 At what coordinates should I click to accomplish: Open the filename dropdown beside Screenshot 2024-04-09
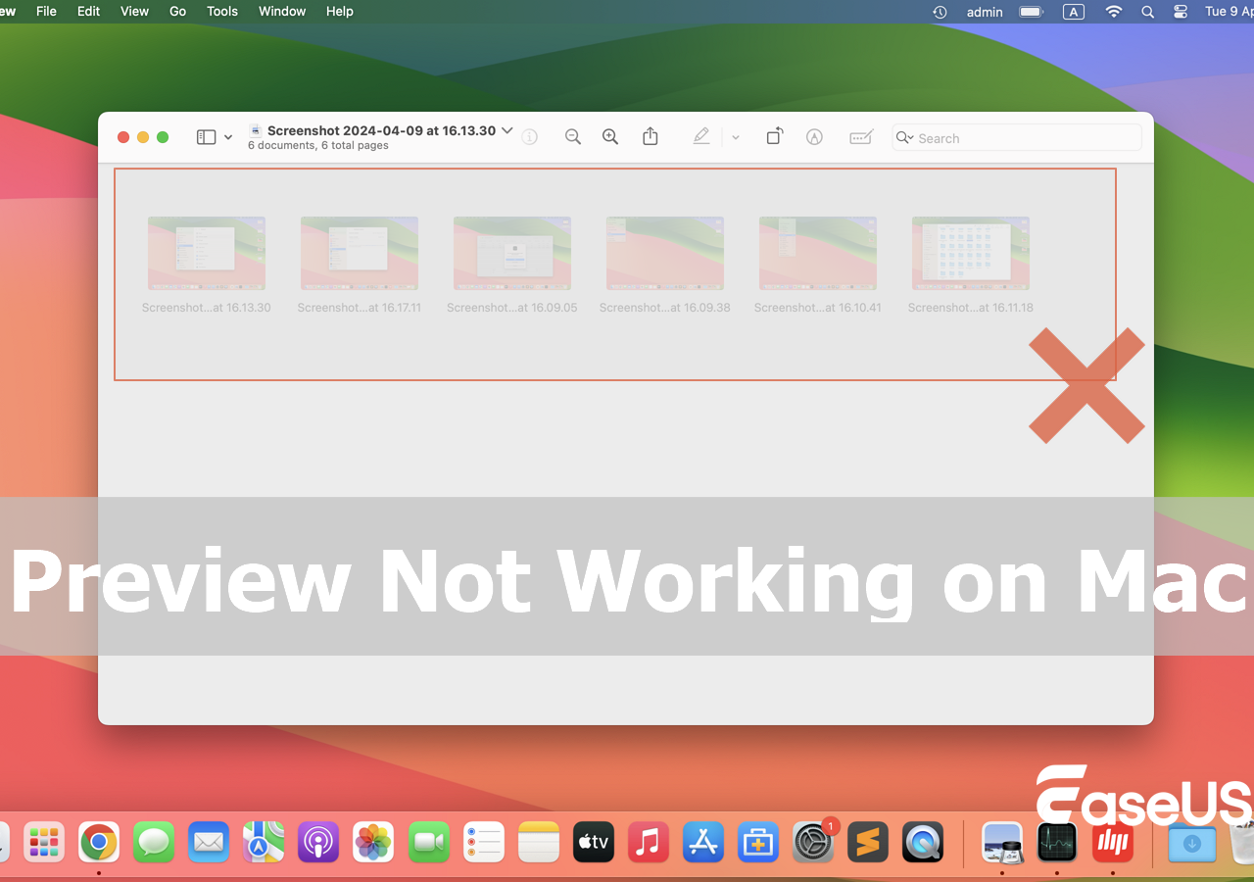(507, 129)
